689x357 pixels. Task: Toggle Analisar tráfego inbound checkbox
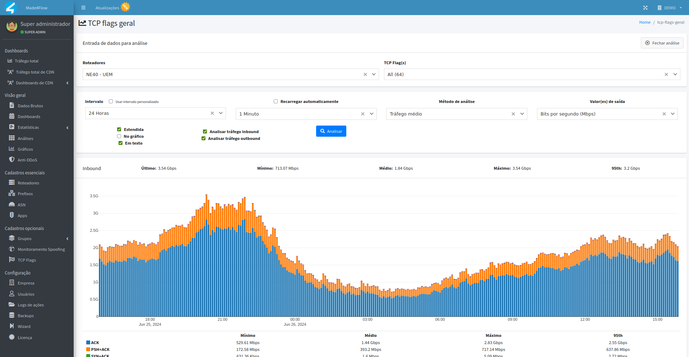click(x=205, y=132)
